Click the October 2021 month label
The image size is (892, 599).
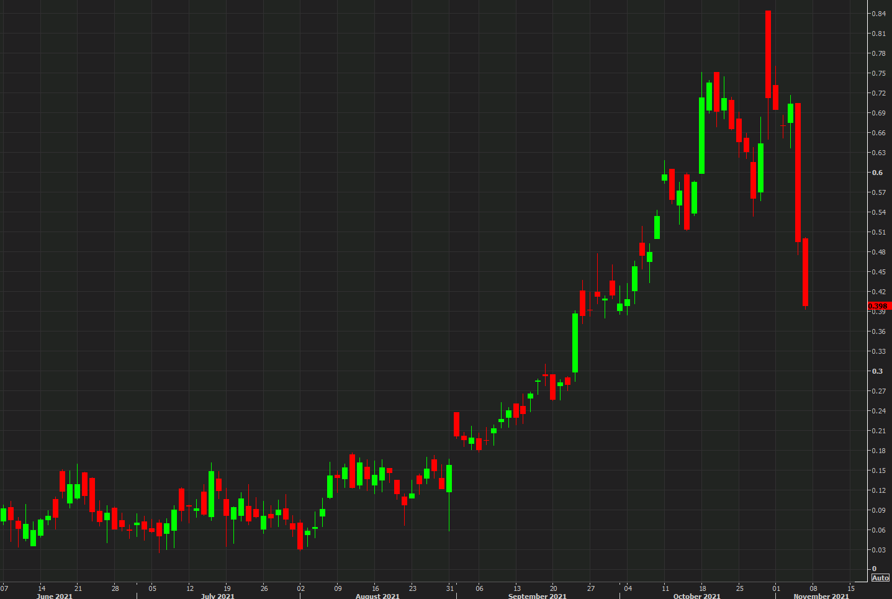[x=697, y=596]
